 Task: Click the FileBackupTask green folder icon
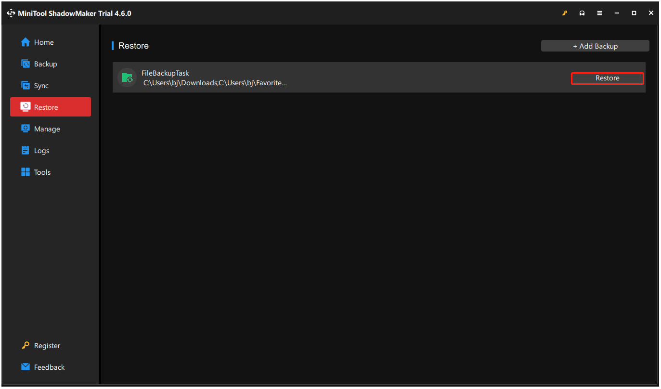click(127, 78)
